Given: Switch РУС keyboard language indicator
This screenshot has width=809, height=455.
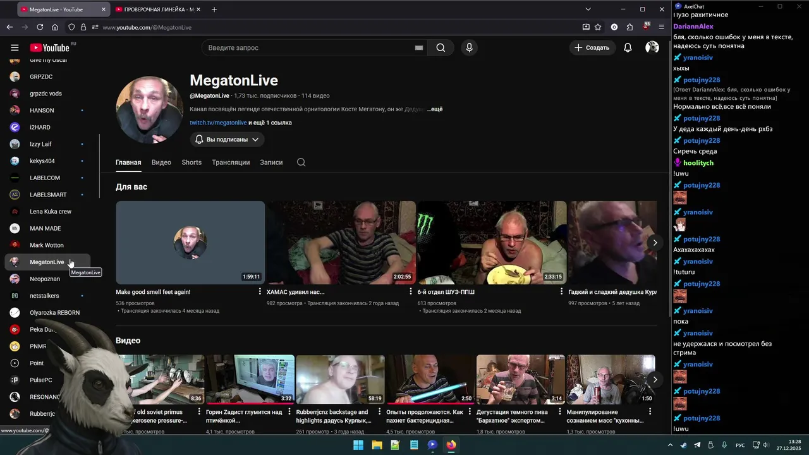Looking at the screenshot, I should click(x=740, y=445).
